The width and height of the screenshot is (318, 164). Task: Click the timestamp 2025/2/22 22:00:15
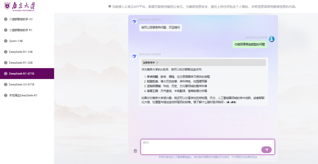tap(150, 20)
